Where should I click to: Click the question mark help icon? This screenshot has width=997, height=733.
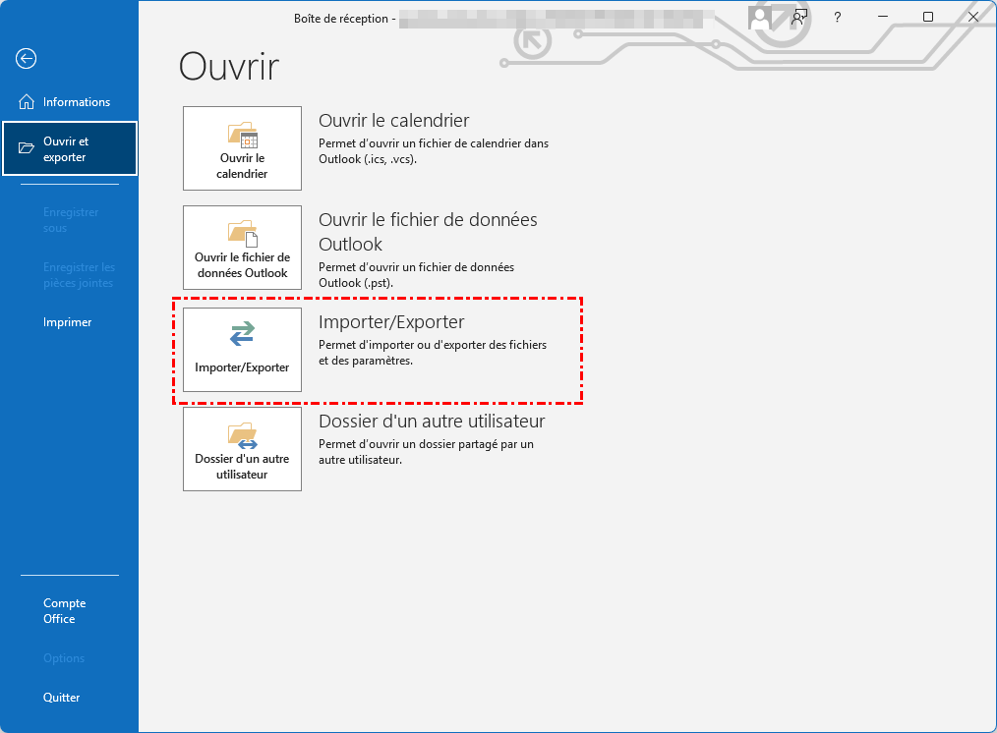[837, 17]
